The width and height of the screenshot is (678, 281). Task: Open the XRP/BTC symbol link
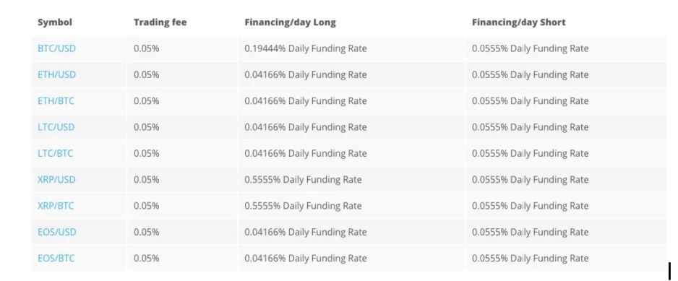point(56,206)
